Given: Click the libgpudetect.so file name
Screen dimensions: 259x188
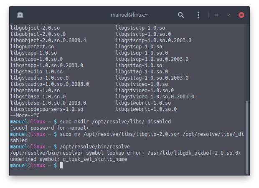Looking at the screenshot, I should [32, 47].
